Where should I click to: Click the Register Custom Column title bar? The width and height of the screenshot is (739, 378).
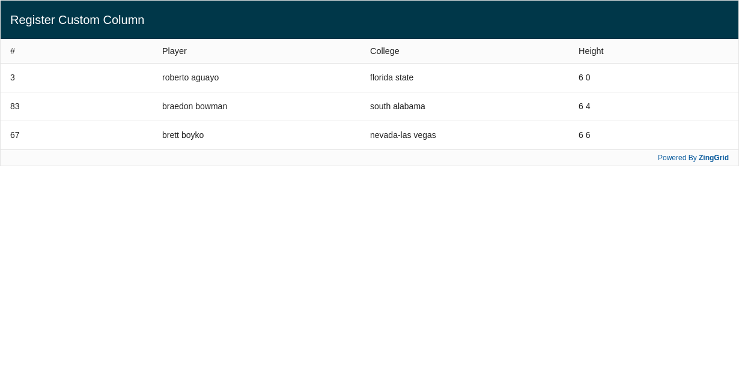[77, 20]
